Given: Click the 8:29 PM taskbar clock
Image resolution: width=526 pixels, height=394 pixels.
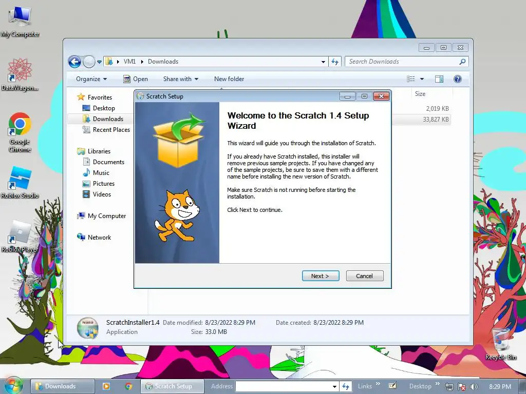Looking at the screenshot, I should coord(500,387).
